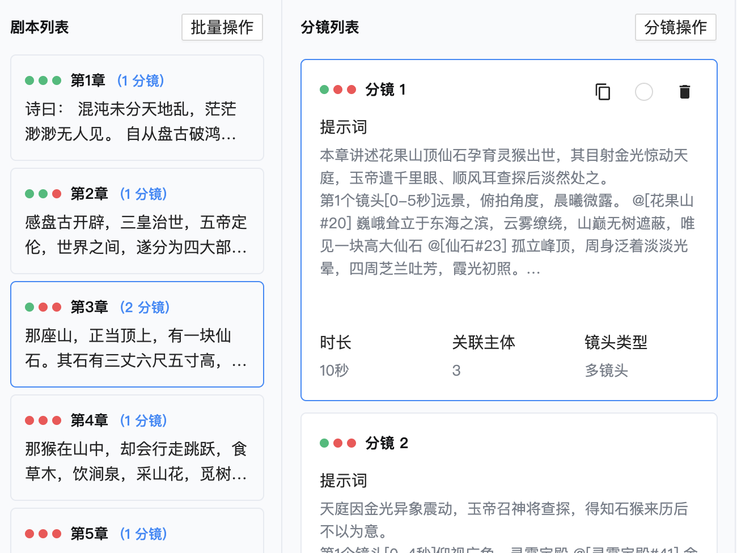Click the 10秒 duration value on 分镜 1
Viewport: 737px width, 553px height.
334,370
